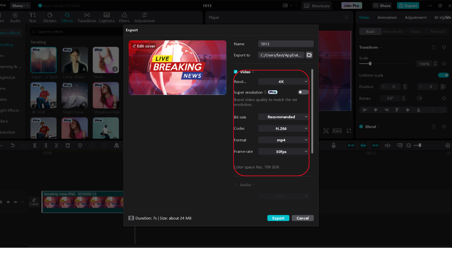Select the Color Flicker effect thumbnail
Image resolution: width=452 pixels, height=253 pixels.
click(x=75, y=60)
